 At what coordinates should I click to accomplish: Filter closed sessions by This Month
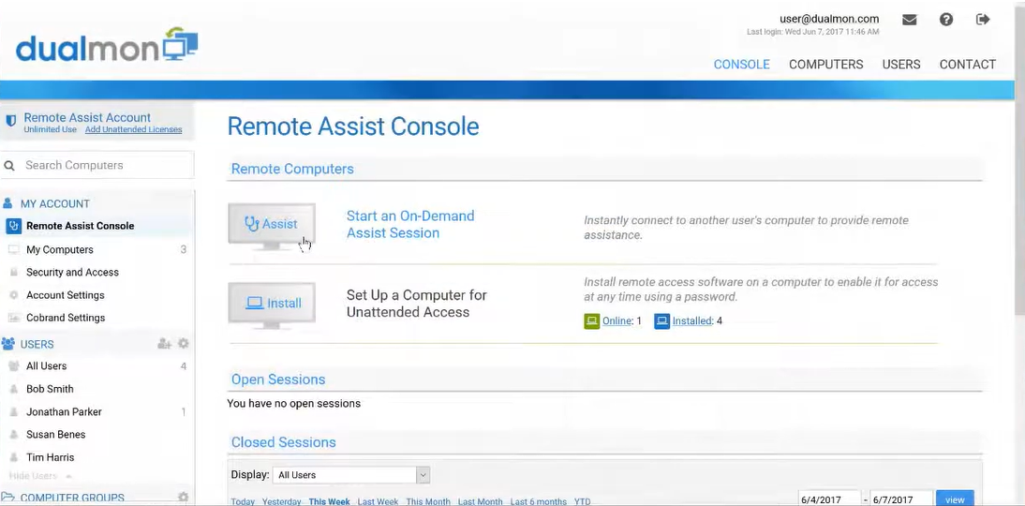(x=428, y=501)
